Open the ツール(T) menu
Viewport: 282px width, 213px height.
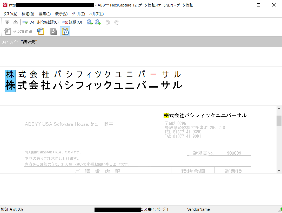click(x=78, y=14)
